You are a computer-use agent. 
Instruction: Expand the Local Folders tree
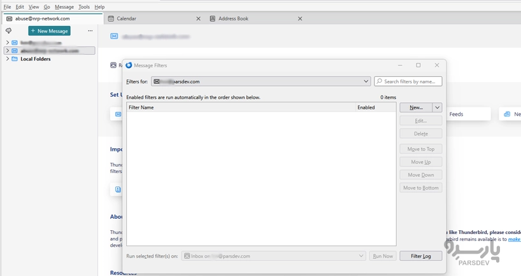click(7, 59)
